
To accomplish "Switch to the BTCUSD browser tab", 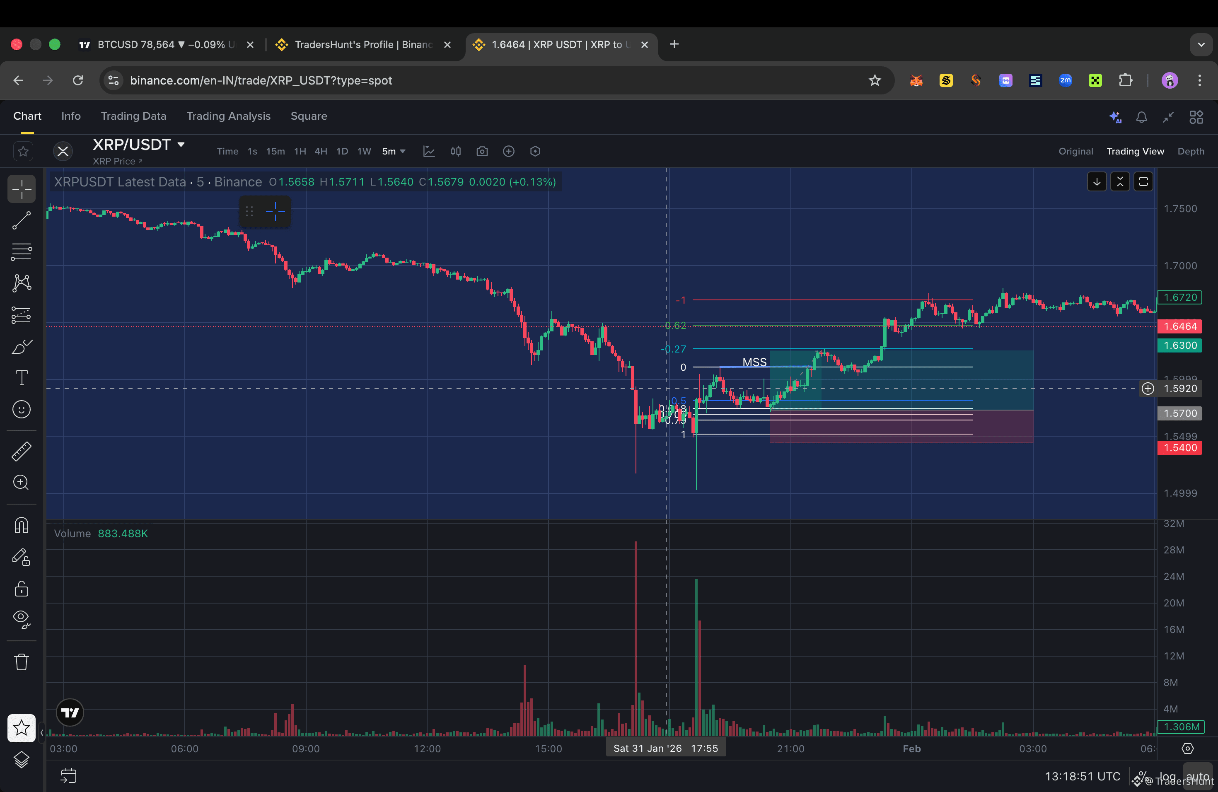I will pos(166,44).
